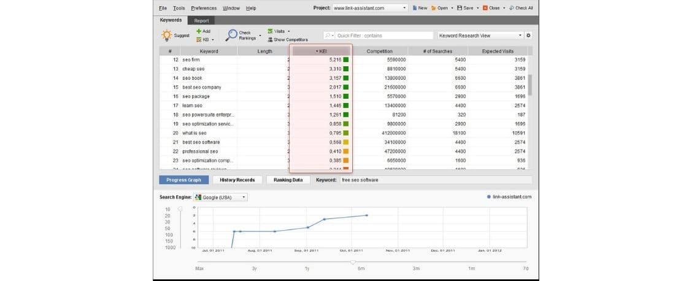Screen dimensions: 692x281
Task: Click the KEI toolbar icon
Action: coord(199,40)
